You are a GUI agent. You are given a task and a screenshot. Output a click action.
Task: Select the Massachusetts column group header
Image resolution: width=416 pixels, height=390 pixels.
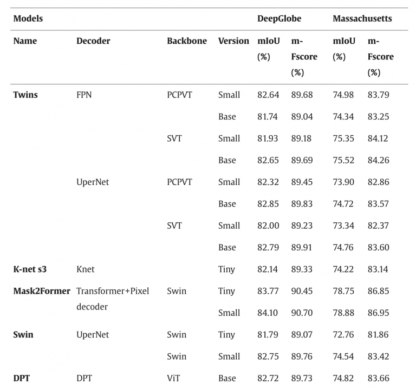pos(362,18)
